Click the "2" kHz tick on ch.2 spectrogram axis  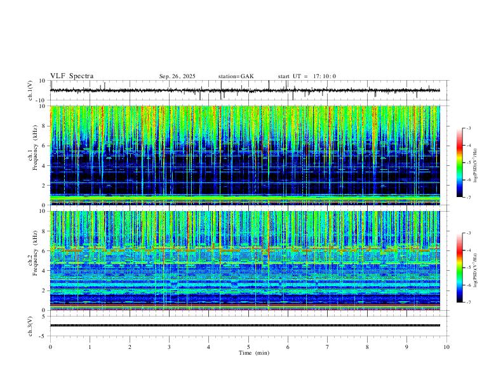tap(44, 290)
